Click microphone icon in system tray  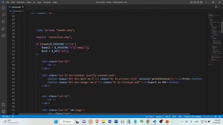tap(191, 122)
